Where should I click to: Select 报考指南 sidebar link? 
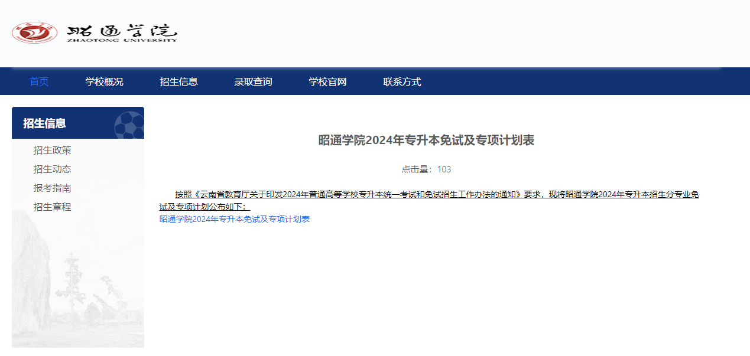(52, 188)
